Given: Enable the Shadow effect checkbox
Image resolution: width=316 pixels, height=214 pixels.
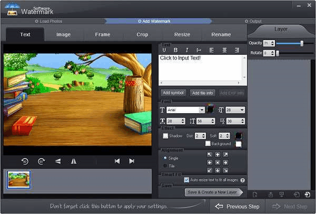Looking at the screenshot, I should (x=165, y=135).
